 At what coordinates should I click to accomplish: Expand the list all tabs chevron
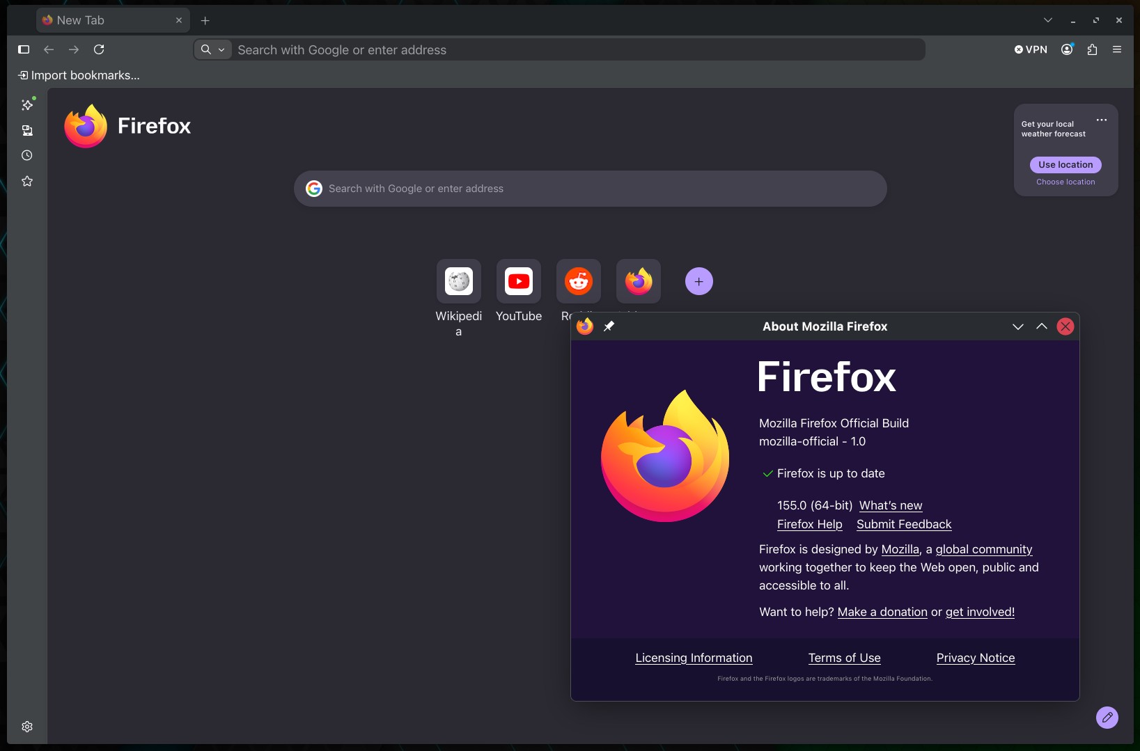coord(1048,20)
